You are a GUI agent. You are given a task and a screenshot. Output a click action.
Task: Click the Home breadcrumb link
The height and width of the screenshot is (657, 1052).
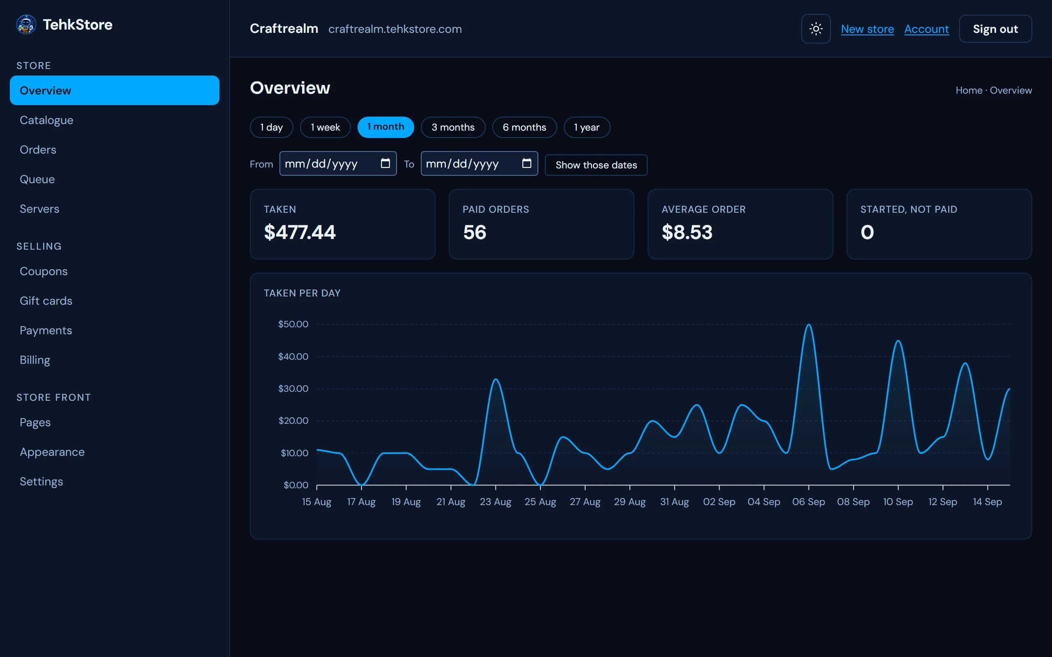pos(969,90)
